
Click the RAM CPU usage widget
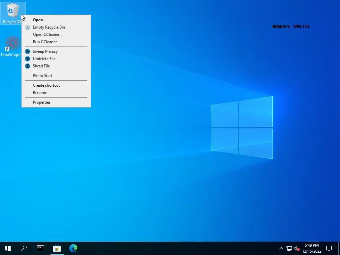[291, 27]
